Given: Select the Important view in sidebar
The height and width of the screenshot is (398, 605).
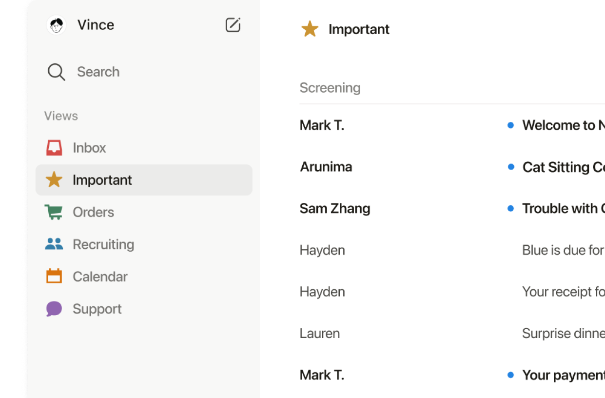Looking at the screenshot, I should point(102,180).
